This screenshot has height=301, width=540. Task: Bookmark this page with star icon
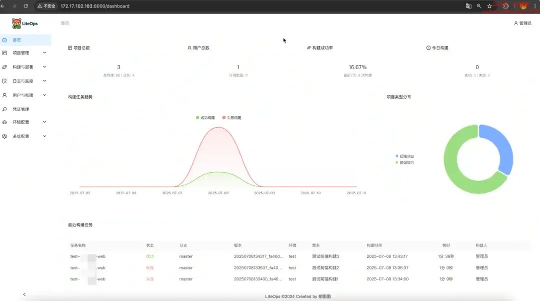[x=489, y=6]
